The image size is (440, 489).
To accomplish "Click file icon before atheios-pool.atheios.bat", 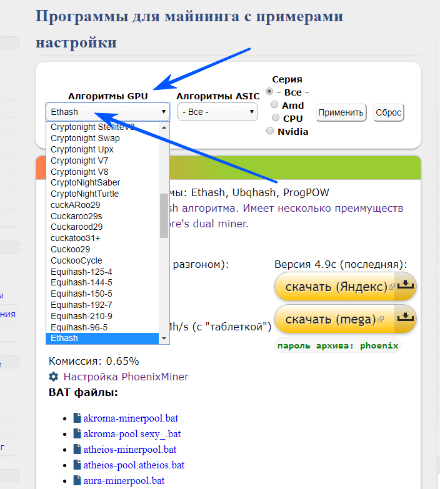I will click(x=77, y=465).
